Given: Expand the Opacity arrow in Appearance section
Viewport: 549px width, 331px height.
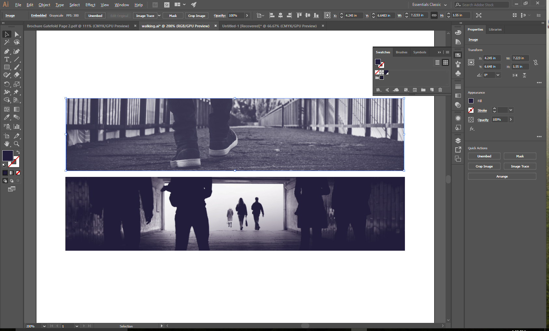Looking at the screenshot, I should (x=511, y=120).
